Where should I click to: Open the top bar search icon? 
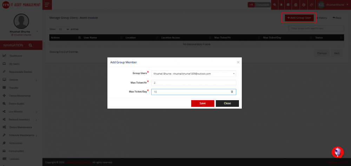coord(274,5)
